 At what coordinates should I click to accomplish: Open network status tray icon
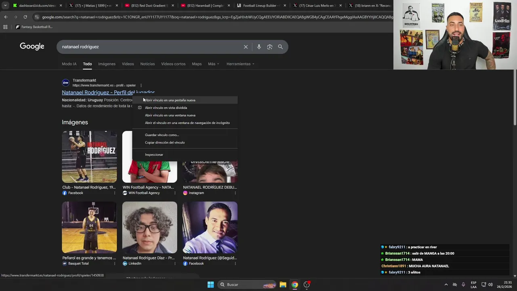pos(483,285)
